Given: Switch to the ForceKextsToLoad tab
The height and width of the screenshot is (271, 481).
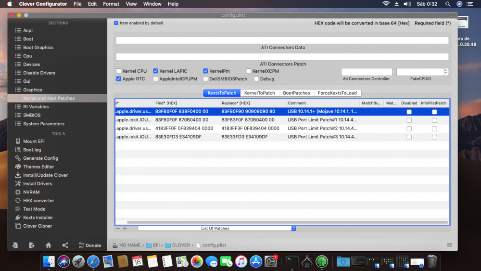Looking at the screenshot, I should pyautogui.click(x=337, y=93).
